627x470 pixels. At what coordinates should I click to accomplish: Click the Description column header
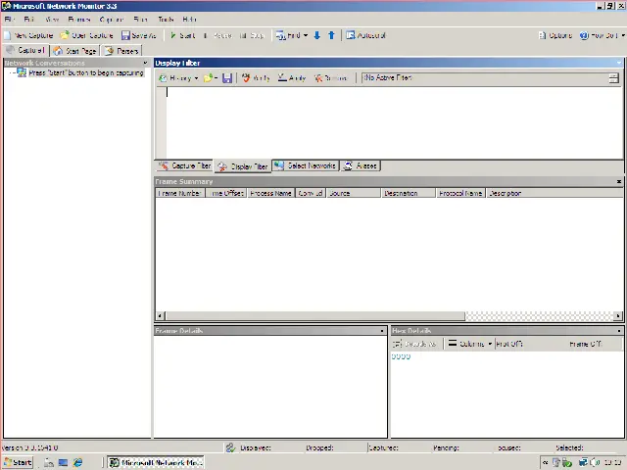555,193
